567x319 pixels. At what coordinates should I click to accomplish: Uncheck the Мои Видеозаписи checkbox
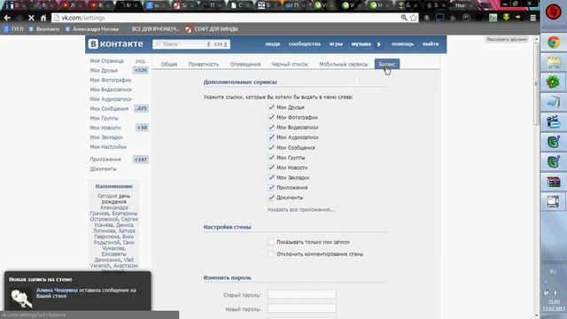pos(271,128)
